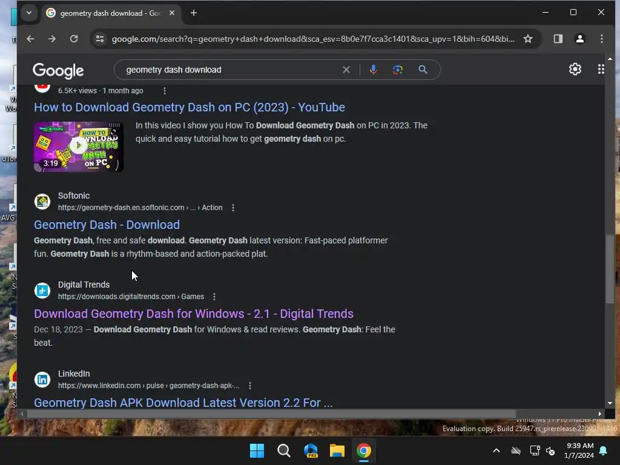Image resolution: width=620 pixels, height=465 pixels.
Task: Click the scroll up arrow
Action: [610, 59]
